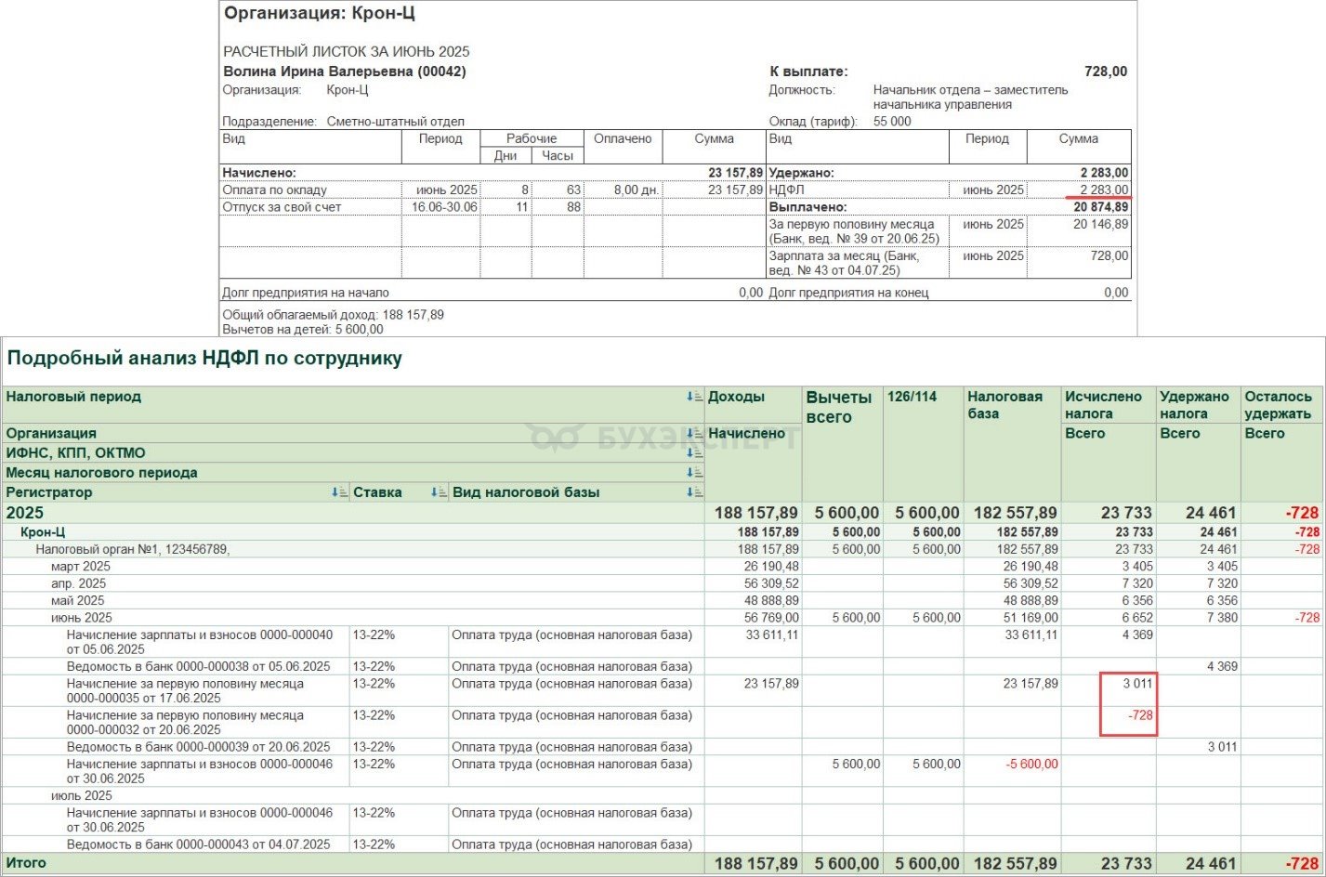Open Ведомость в банк 0000-000043 от 04.07.2025
This screenshot has height=877, width=1326.
[198, 844]
